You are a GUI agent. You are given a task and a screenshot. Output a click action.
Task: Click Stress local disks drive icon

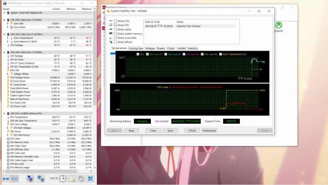pos(111,38)
